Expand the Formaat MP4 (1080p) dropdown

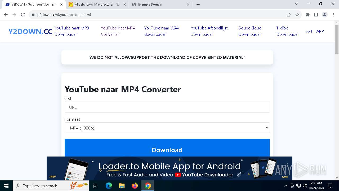pyautogui.click(x=167, y=128)
